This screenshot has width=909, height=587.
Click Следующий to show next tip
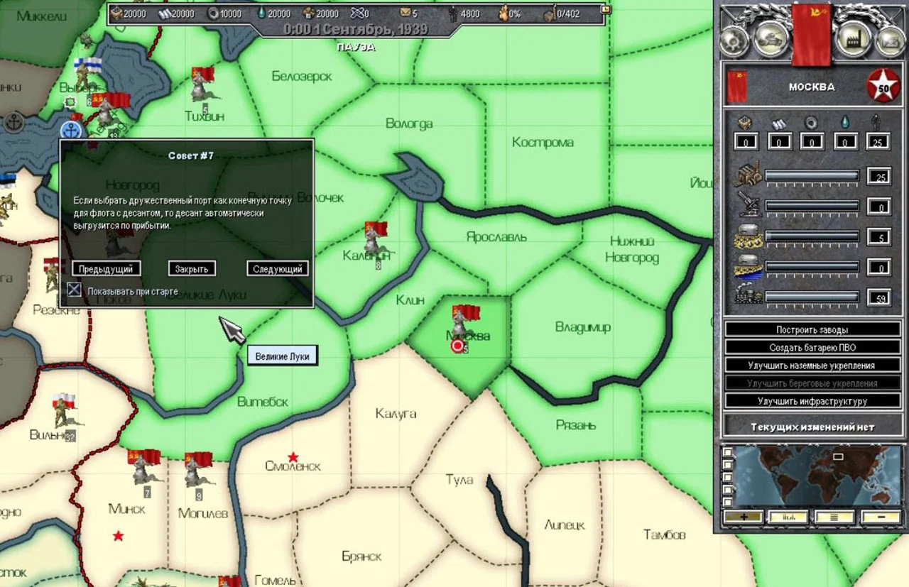[278, 269]
